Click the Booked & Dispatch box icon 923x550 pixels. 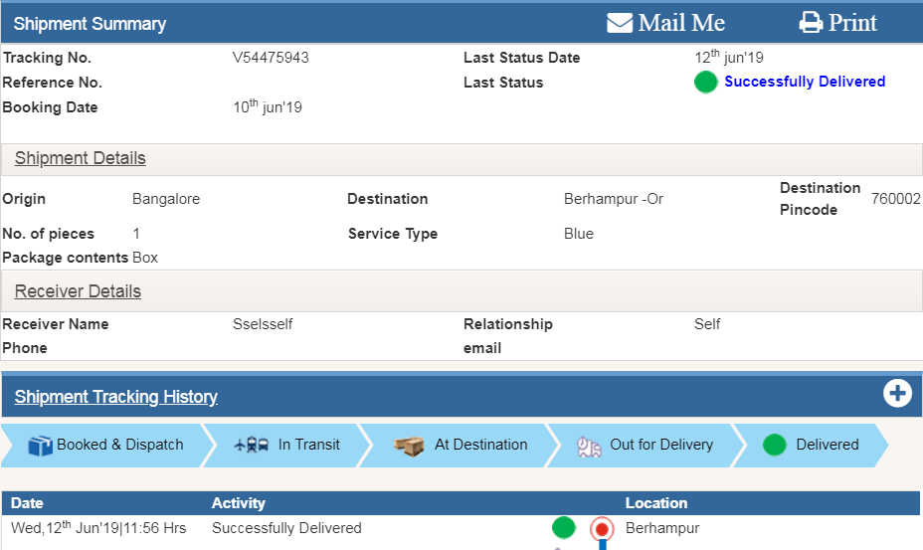point(40,446)
